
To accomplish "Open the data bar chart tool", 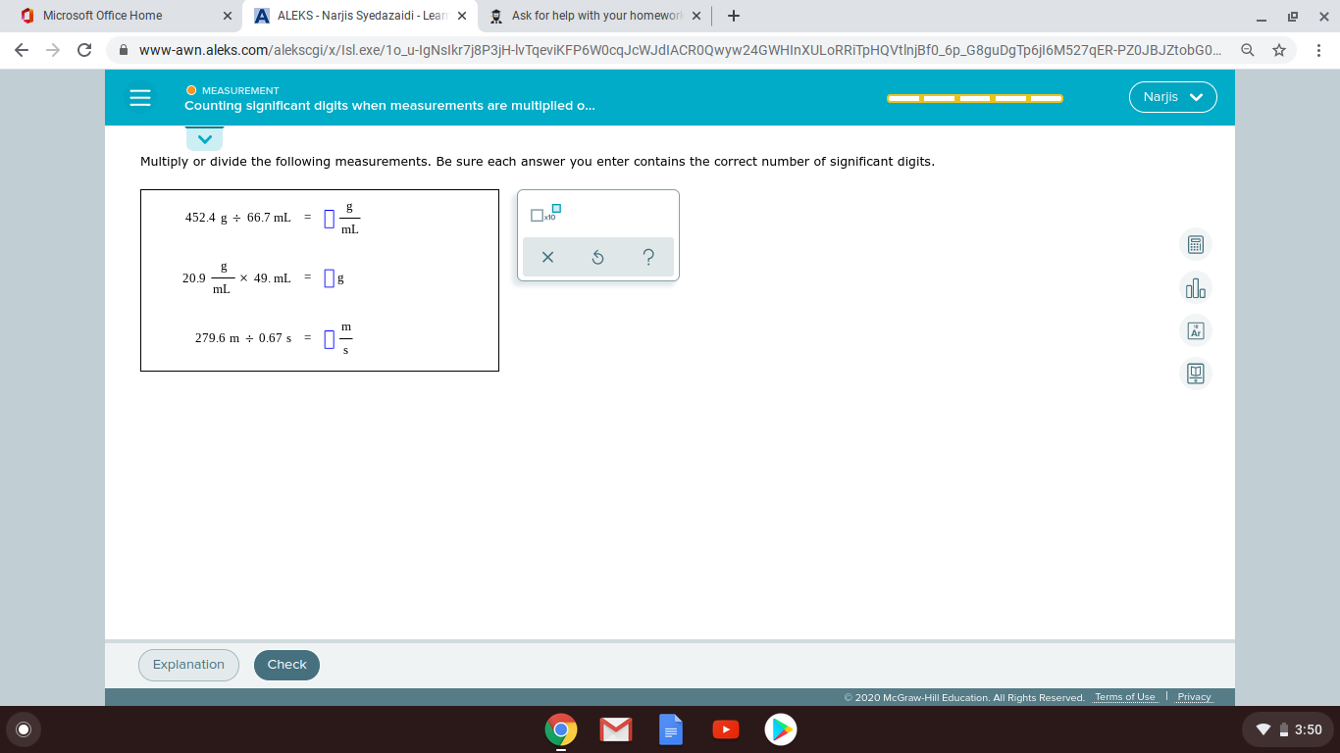I will pyautogui.click(x=1195, y=288).
